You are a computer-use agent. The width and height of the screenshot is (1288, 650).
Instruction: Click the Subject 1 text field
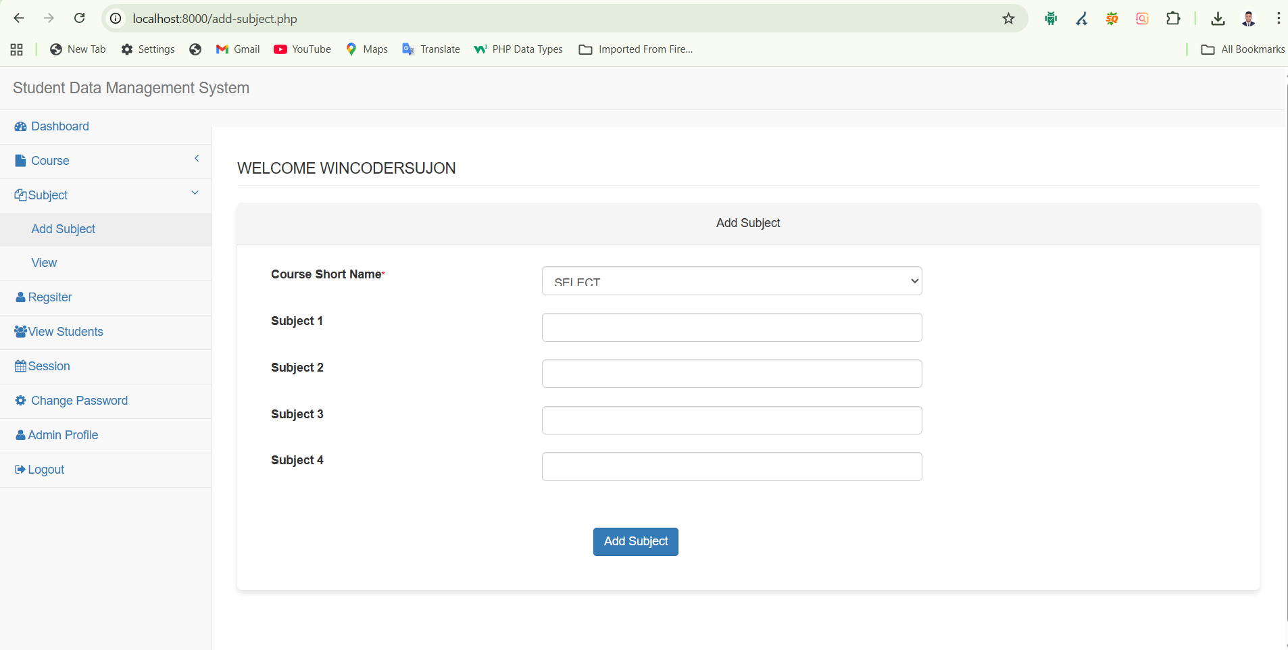[x=731, y=328]
